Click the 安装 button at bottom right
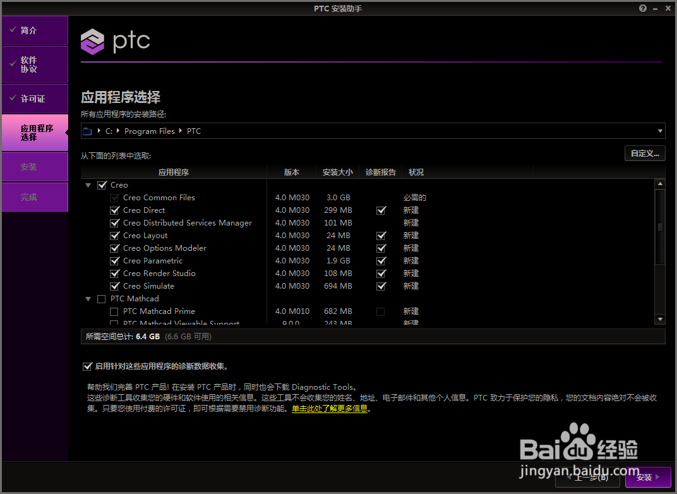The image size is (677, 494). (x=648, y=477)
